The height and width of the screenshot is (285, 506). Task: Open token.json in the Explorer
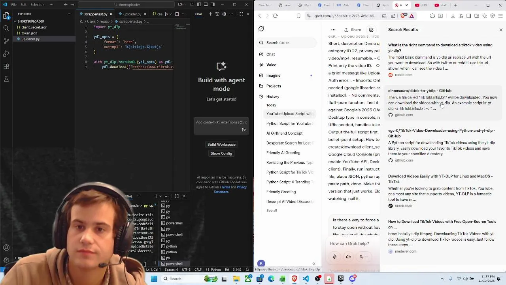coord(29,33)
